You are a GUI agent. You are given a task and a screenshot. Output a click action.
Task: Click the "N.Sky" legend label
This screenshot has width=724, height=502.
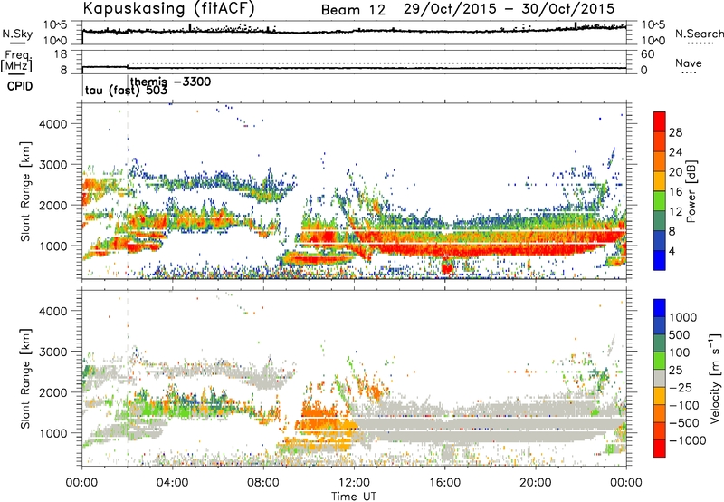click(x=17, y=34)
